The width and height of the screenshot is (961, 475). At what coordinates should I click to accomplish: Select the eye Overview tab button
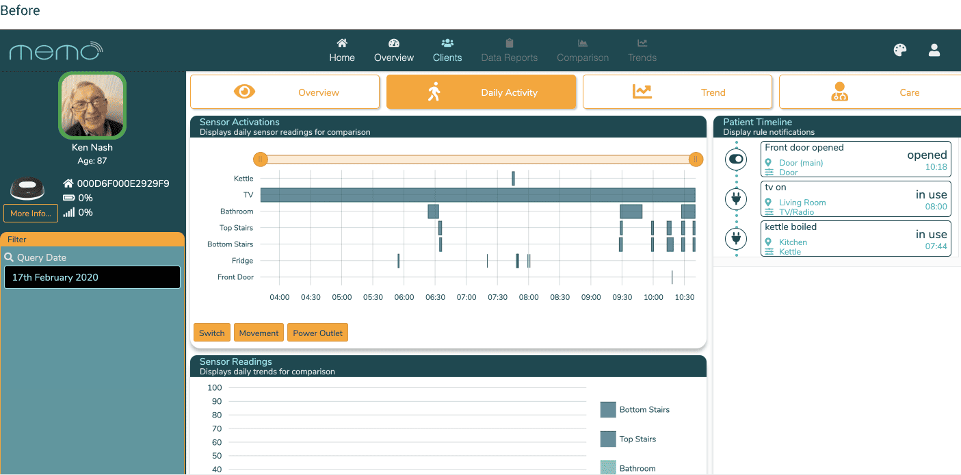click(x=285, y=92)
